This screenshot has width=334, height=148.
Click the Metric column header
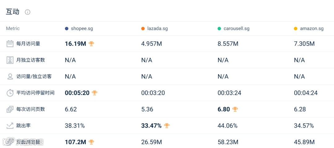tap(13, 28)
